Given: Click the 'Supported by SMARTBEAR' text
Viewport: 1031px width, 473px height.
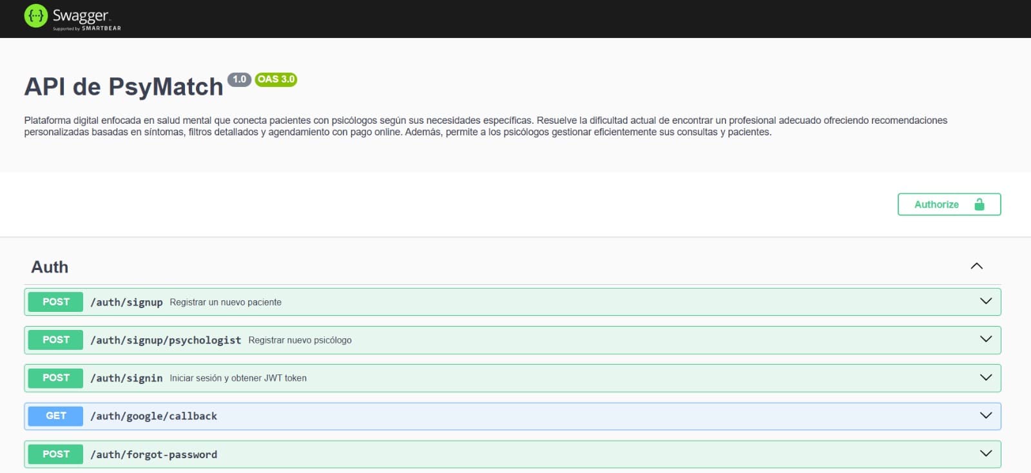Looking at the screenshot, I should pos(87,28).
